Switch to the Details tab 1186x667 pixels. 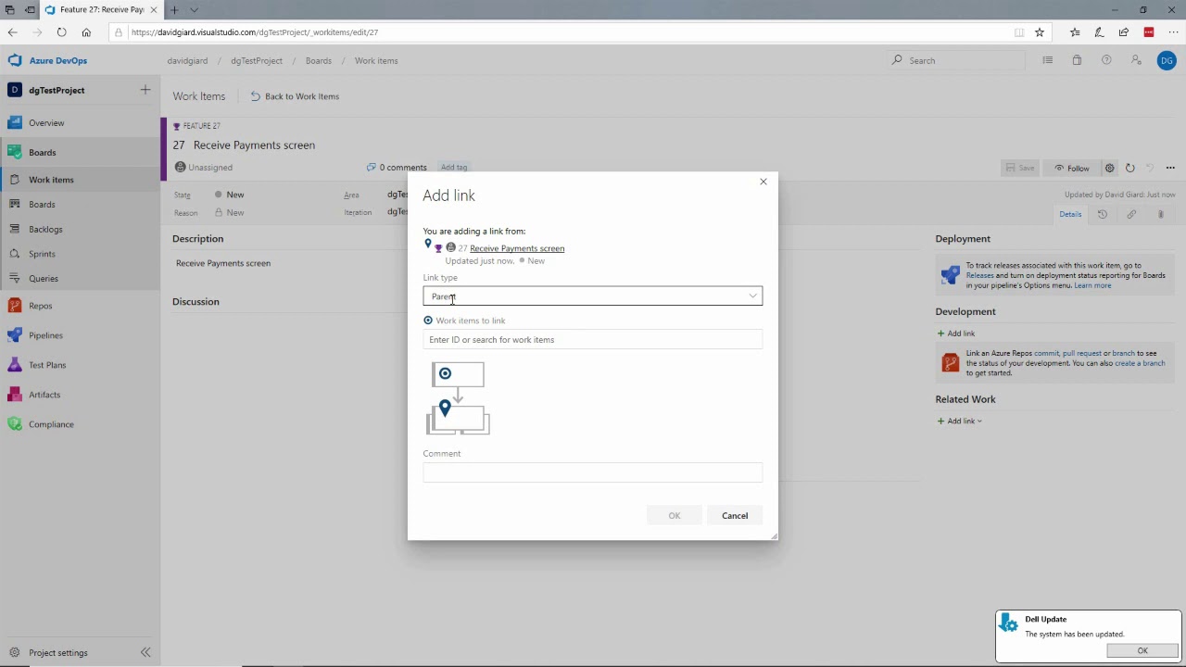1070,214
